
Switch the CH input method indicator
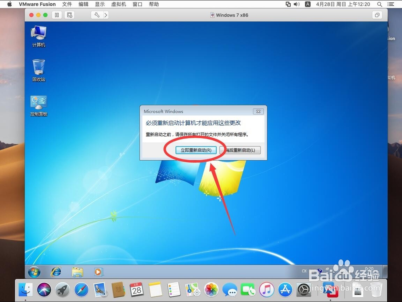[x=304, y=271]
